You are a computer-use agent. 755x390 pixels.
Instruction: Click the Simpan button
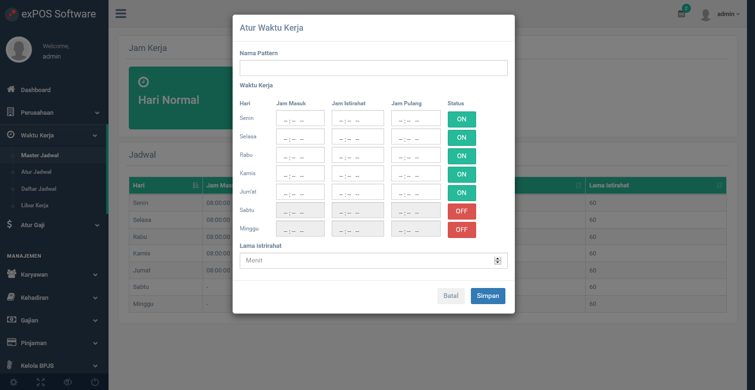tap(488, 296)
